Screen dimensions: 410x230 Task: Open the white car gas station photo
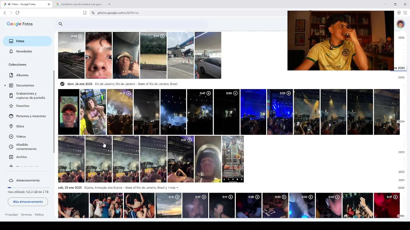pos(208,55)
